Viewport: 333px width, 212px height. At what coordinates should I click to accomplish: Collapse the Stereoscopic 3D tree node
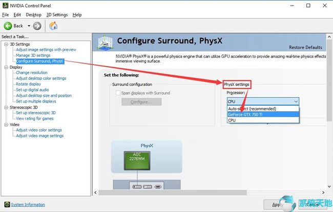[x=6, y=108]
